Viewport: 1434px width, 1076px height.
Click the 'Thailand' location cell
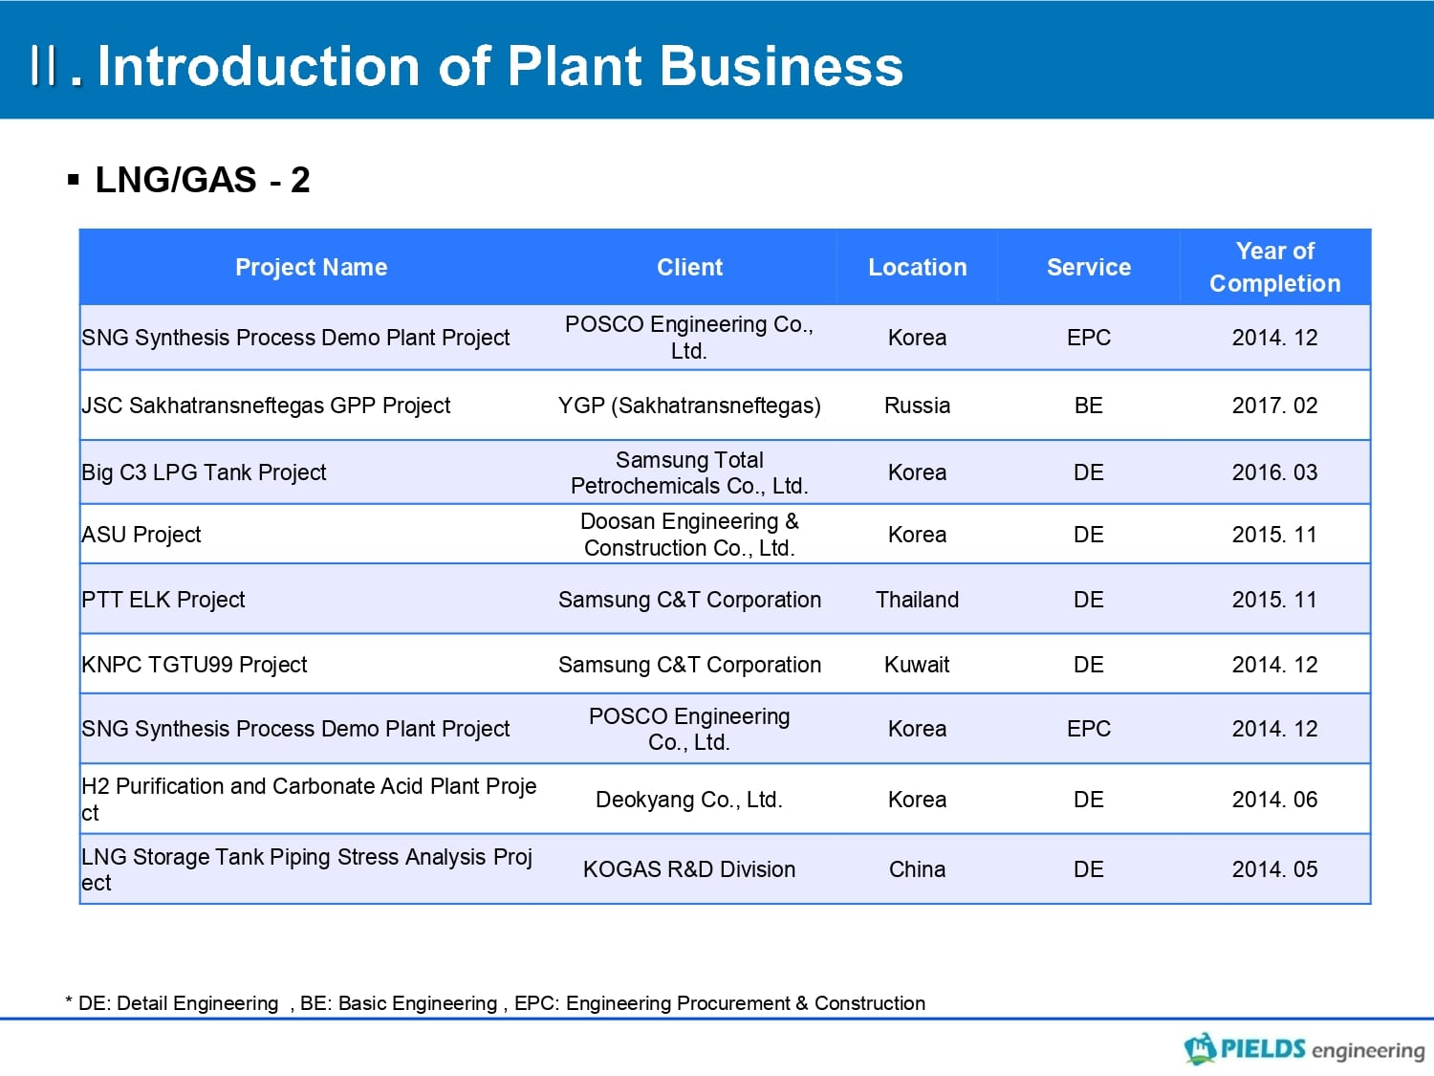click(x=917, y=600)
